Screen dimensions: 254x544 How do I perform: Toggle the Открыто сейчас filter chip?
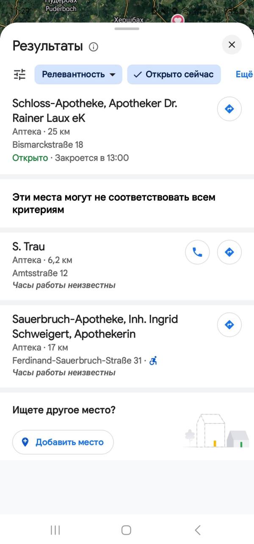[174, 74]
